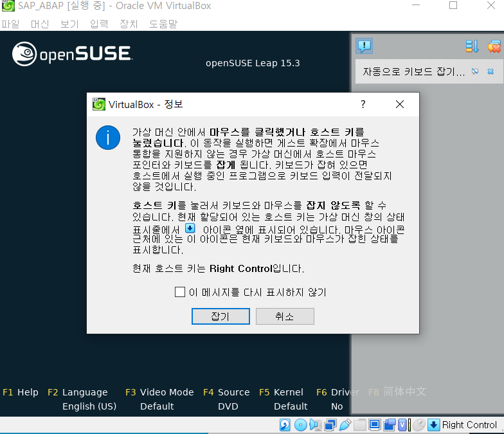Viewport: 504px width, 434px height.
Task: Open the 머신 menu
Action: pyautogui.click(x=40, y=24)
